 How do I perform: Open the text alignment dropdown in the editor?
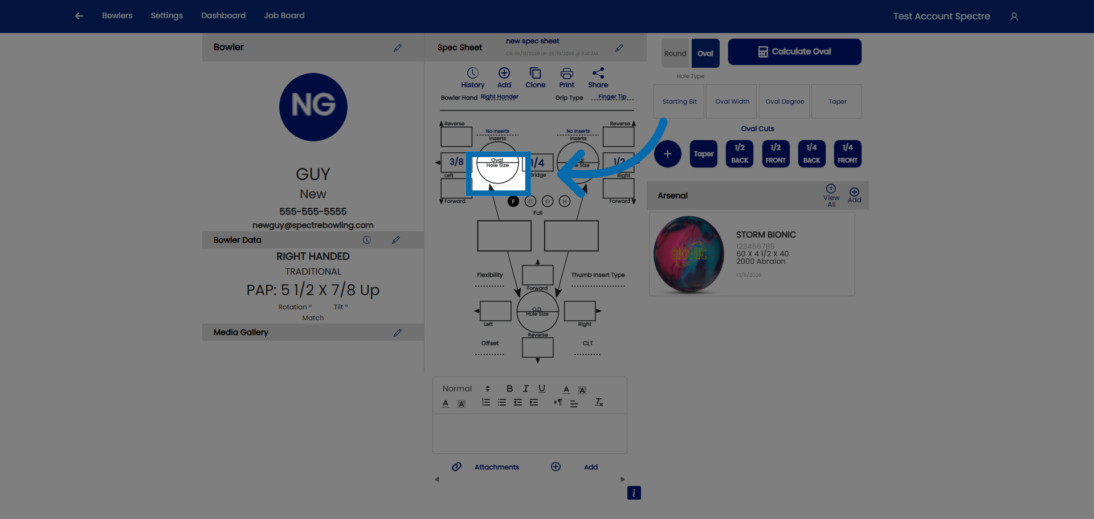tap(574, 403)
